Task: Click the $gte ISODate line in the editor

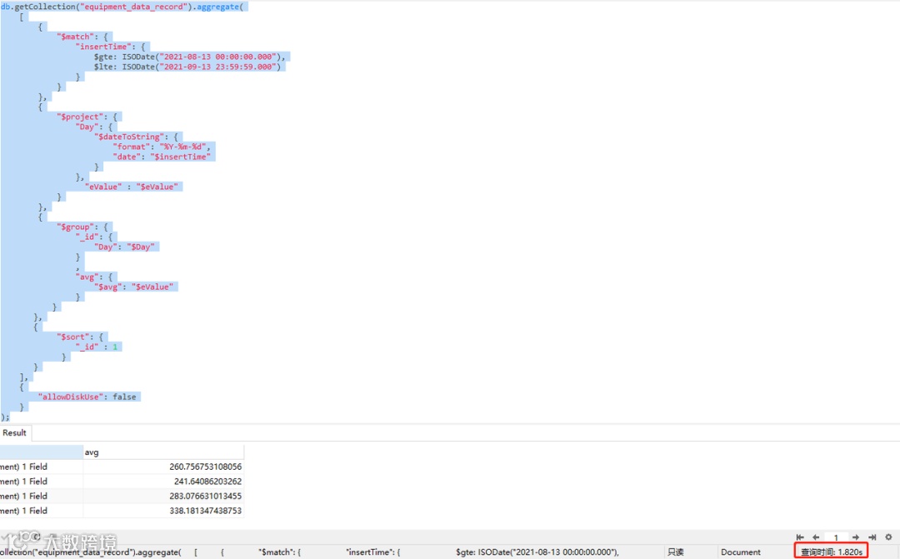Action: tap(189, 57)
